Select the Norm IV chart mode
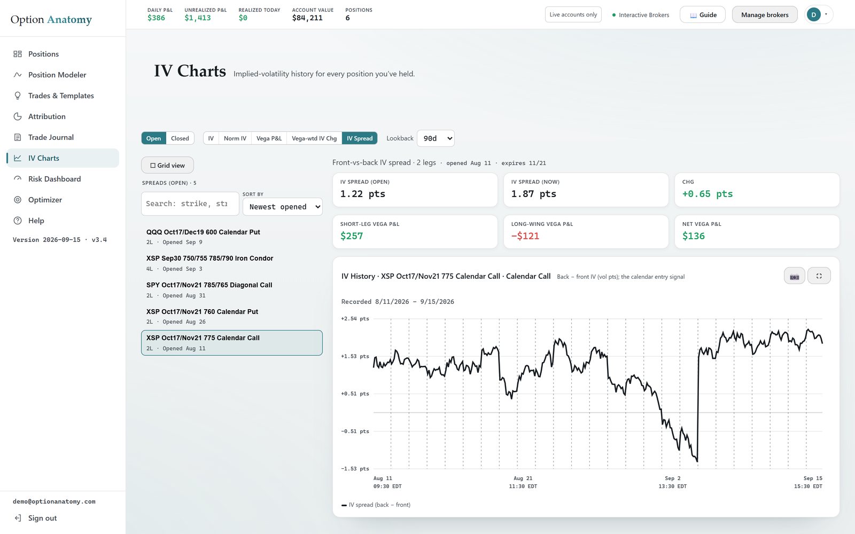Image resolution: width=855 pixels, height=534 pixels. 235,138
